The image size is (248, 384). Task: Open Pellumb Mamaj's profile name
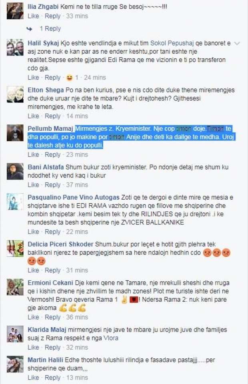pos(50,128)
